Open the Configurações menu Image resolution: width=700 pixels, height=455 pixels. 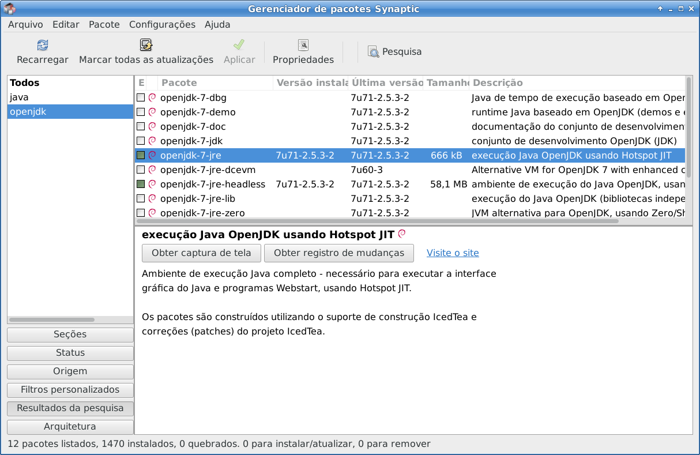[x=162, y=24]
